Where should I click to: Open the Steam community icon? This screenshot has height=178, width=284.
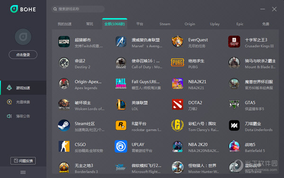click(x=64, y=125)
